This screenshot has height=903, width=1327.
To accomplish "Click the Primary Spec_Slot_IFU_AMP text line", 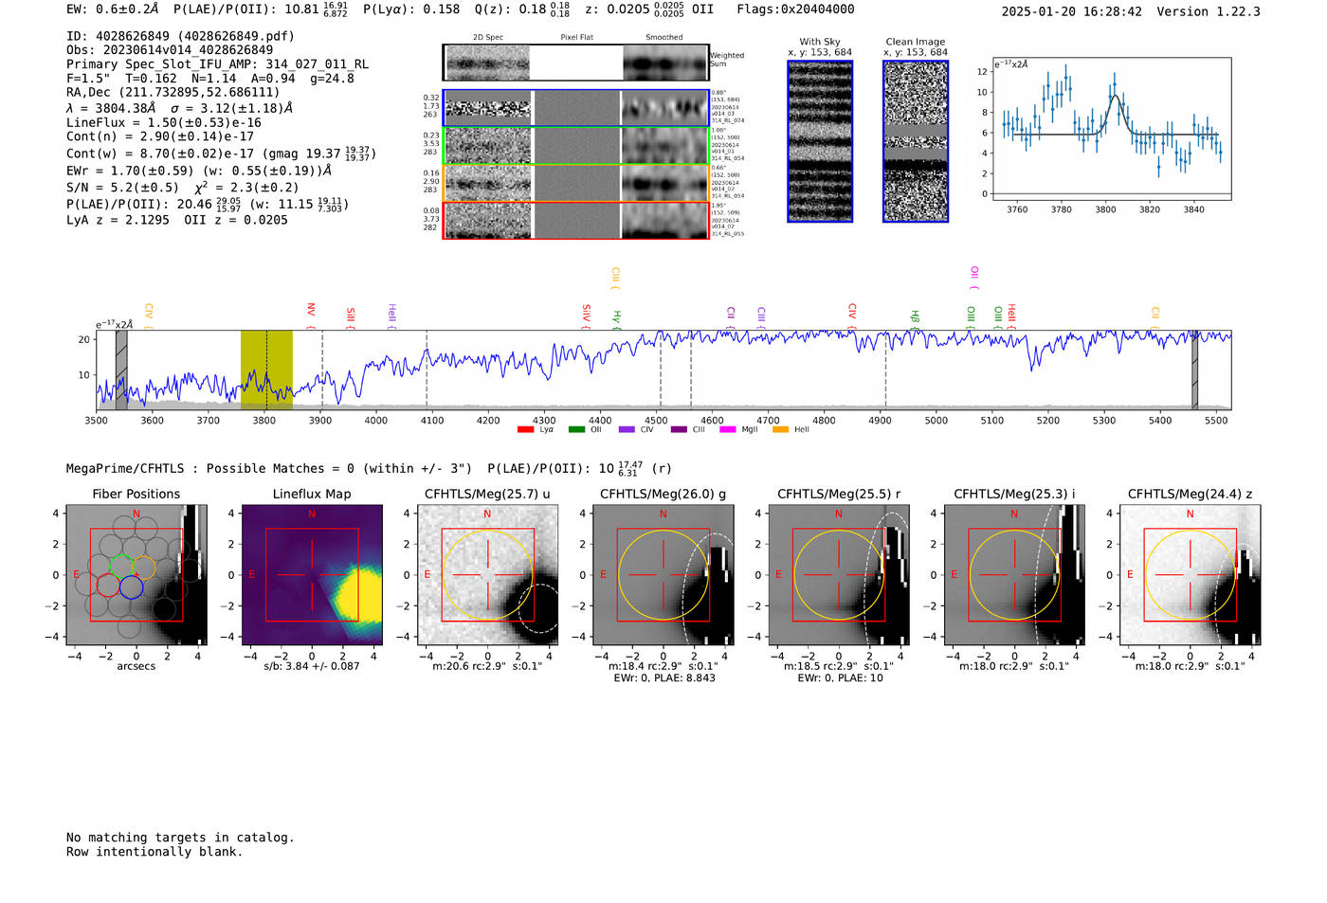I will (218, 64).
